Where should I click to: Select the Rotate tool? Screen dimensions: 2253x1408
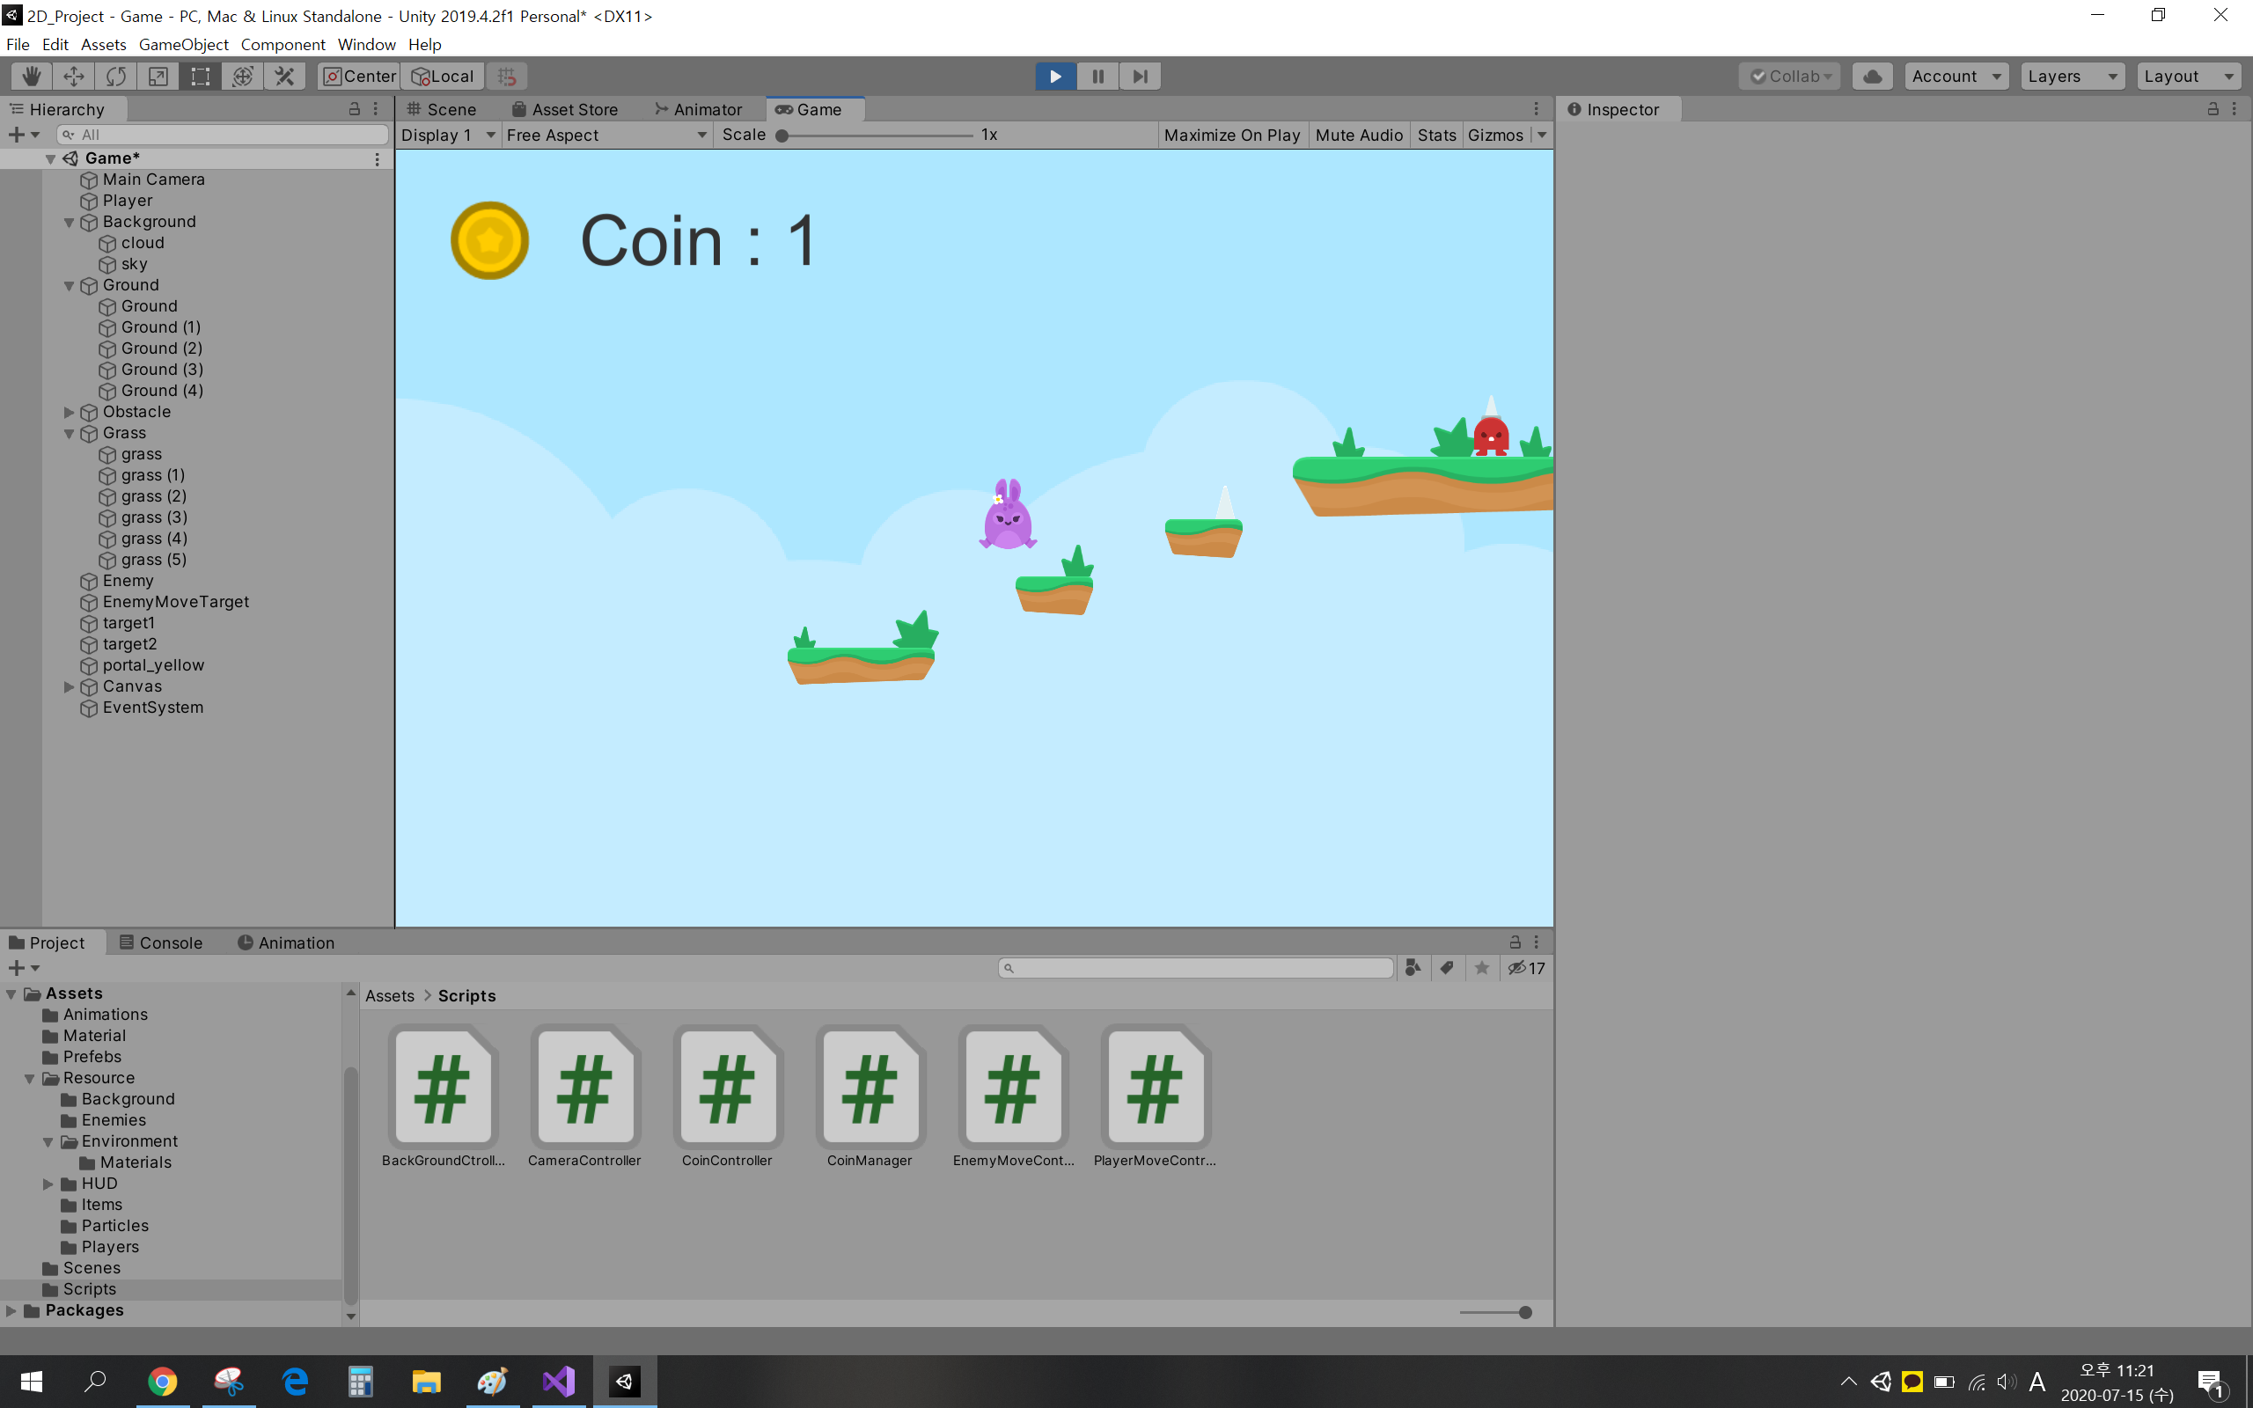click(x=116, y=77)
